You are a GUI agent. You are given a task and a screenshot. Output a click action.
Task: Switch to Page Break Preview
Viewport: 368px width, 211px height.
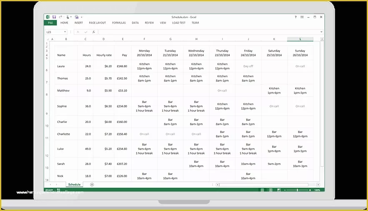pyautogui.click(x=279, y=190)
